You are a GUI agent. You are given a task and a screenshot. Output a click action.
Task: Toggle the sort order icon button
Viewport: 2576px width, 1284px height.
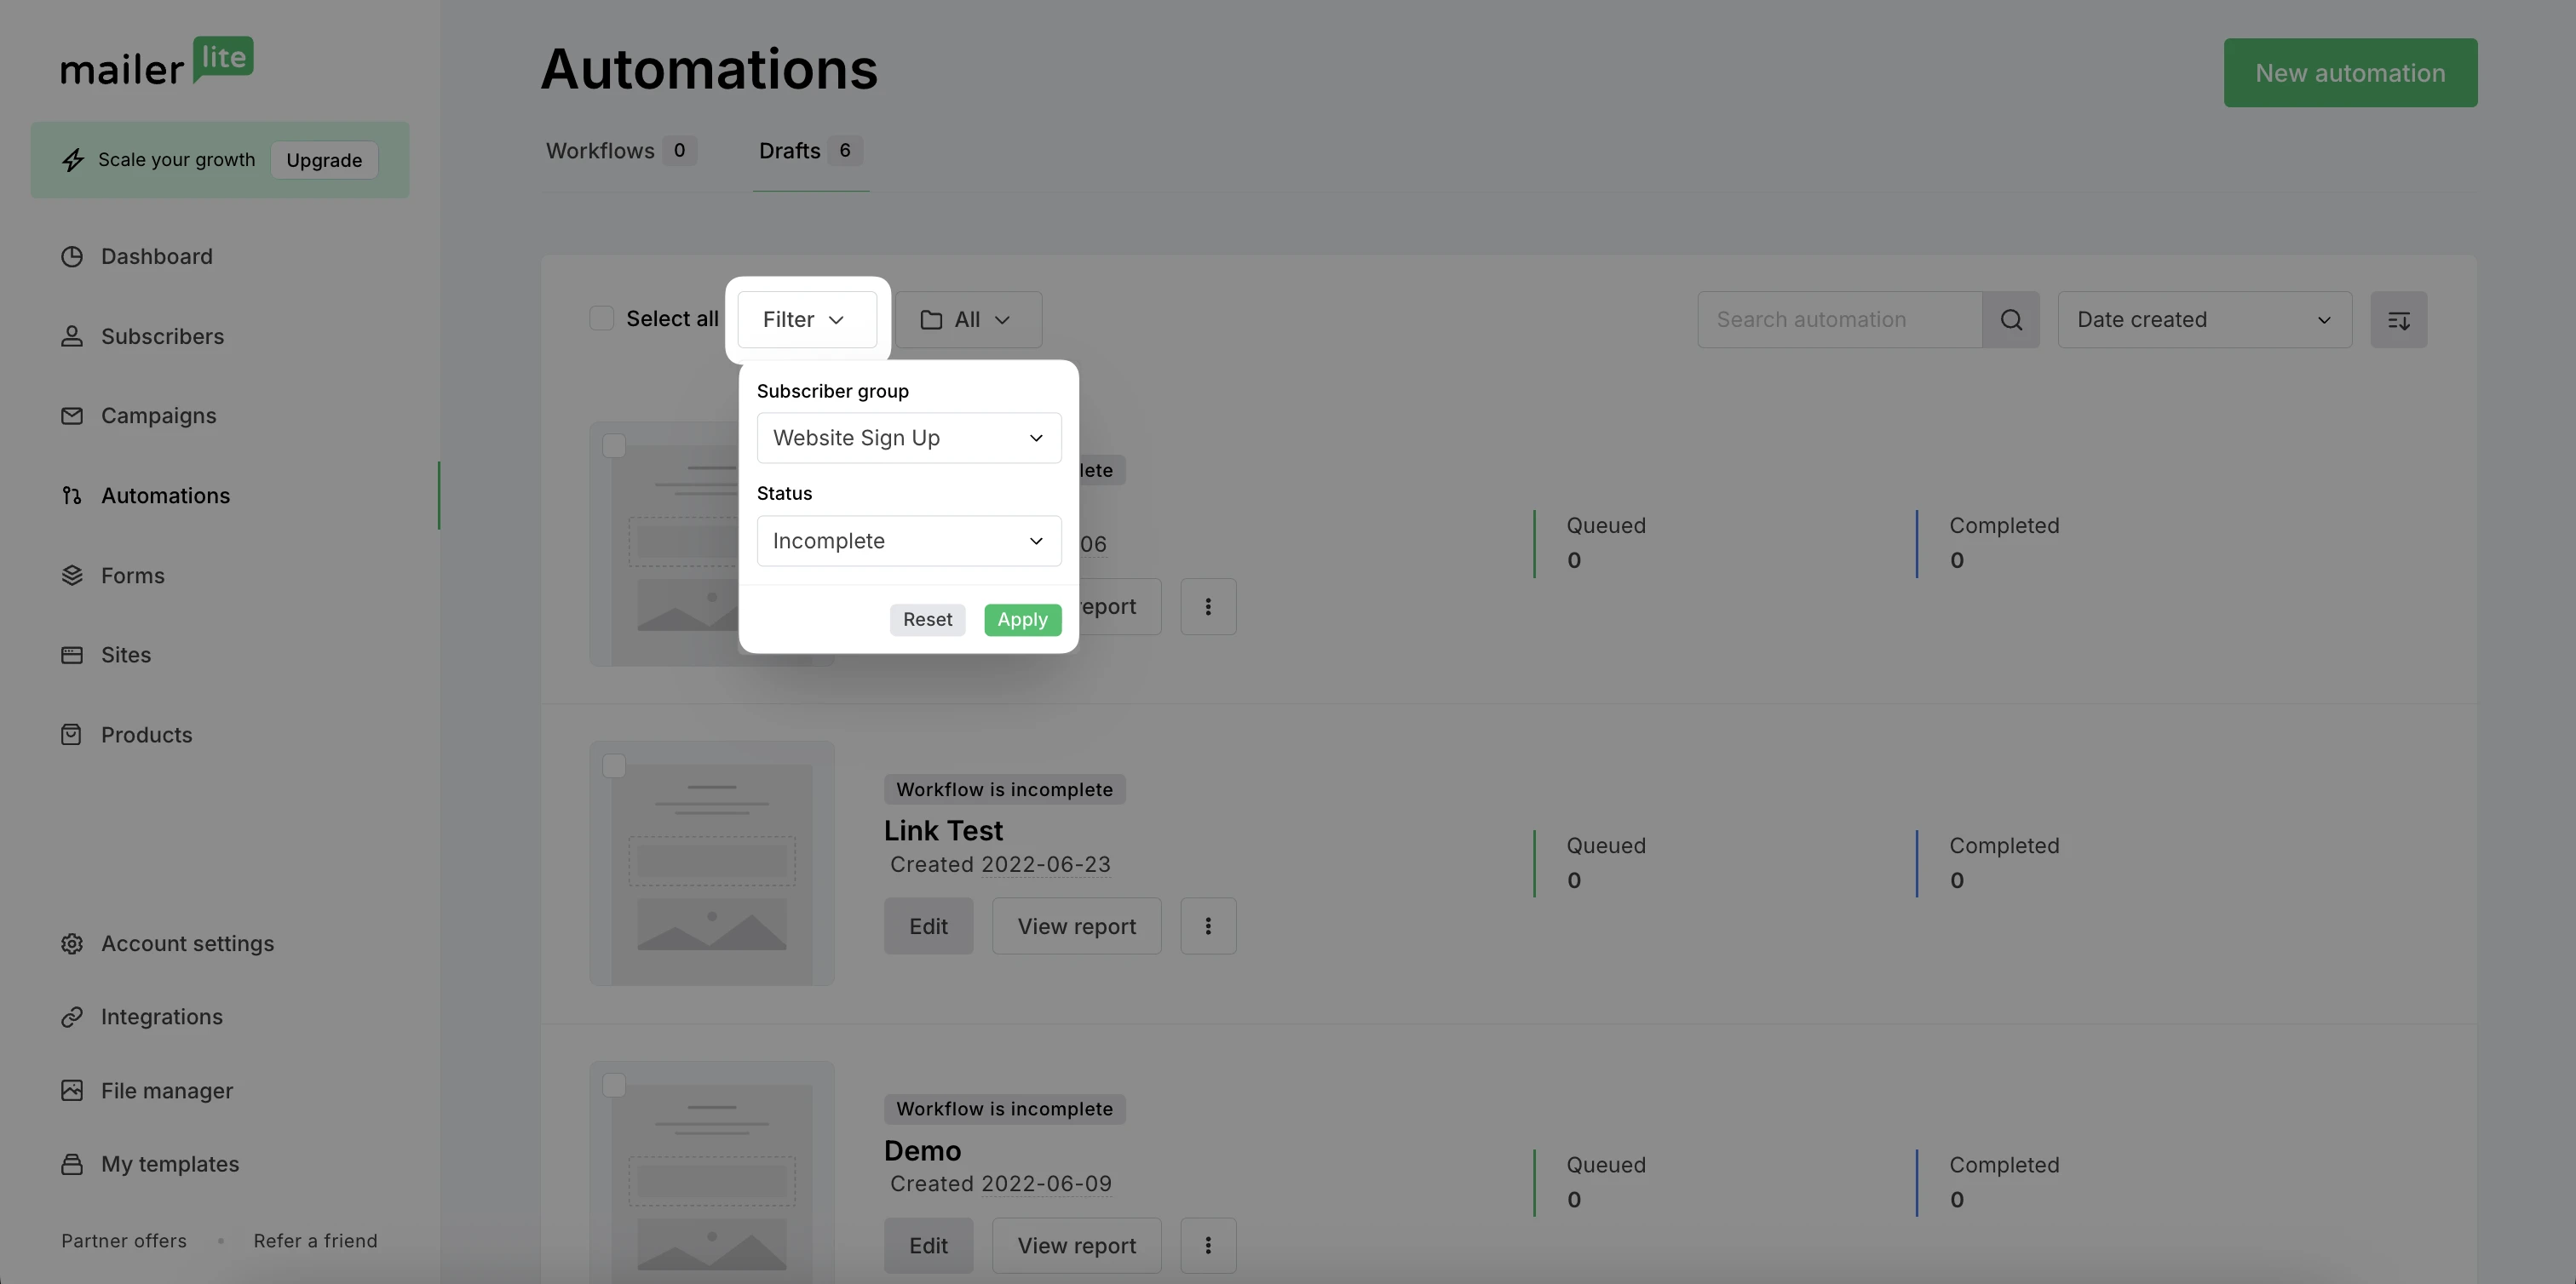2398,320
